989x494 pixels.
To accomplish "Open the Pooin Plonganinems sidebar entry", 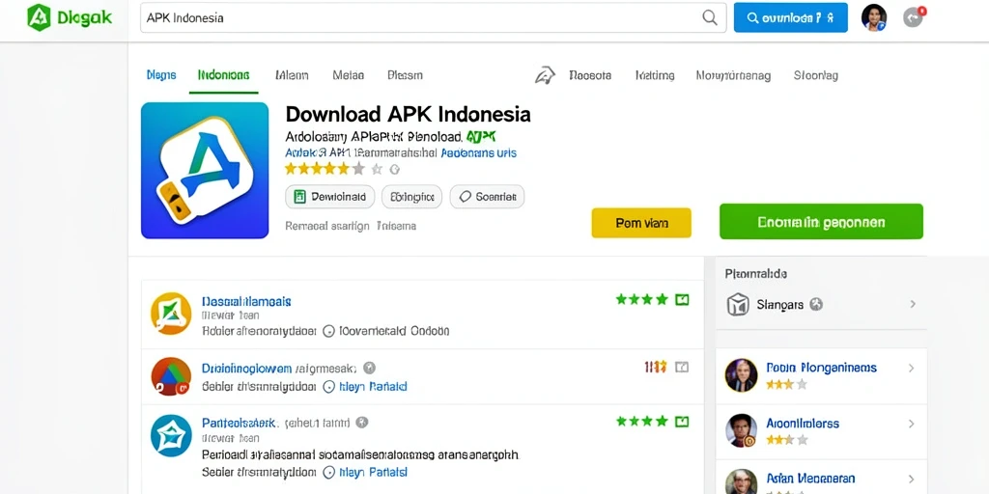I will coord(821,368).
